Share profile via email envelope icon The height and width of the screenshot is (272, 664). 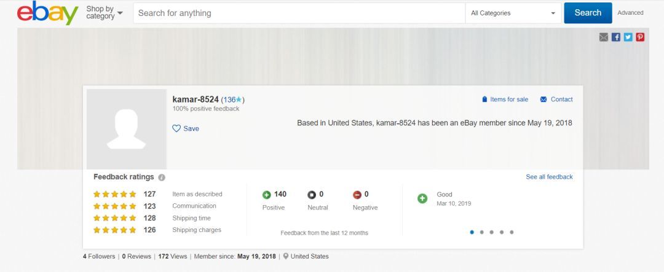point(604,37)
